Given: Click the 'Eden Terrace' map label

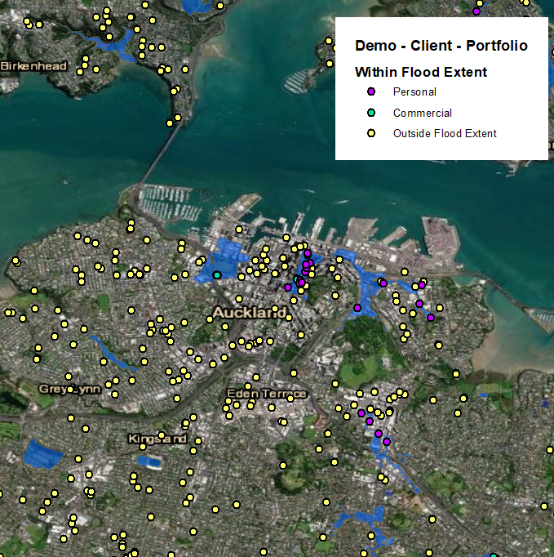Looking at the screenshot, I should 267,394.
